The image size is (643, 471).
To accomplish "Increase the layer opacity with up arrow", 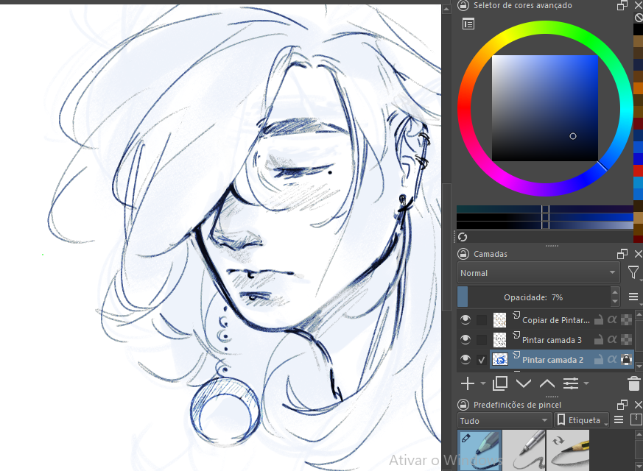I will pos(614,292).
